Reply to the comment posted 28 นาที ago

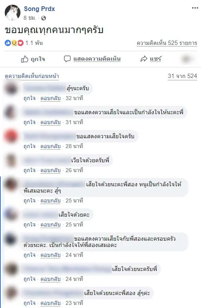[51, 147]
